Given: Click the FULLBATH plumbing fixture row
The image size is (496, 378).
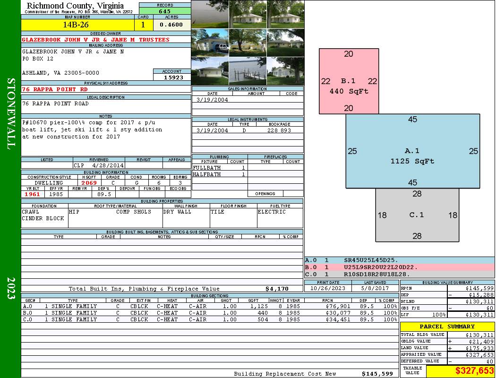Looking at the screenshot, I should 220,168.
